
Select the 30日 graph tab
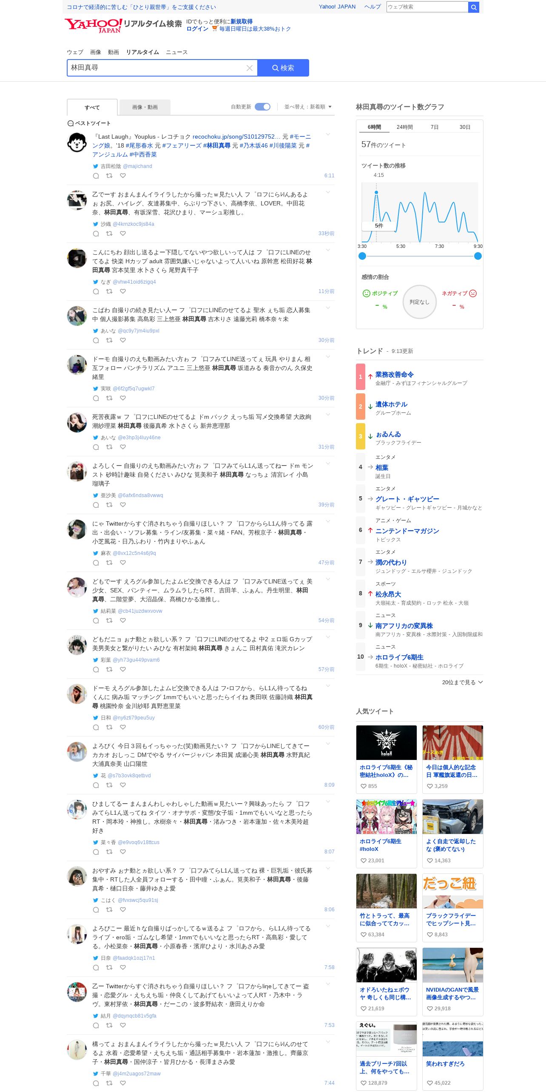[x=465, y=127]
